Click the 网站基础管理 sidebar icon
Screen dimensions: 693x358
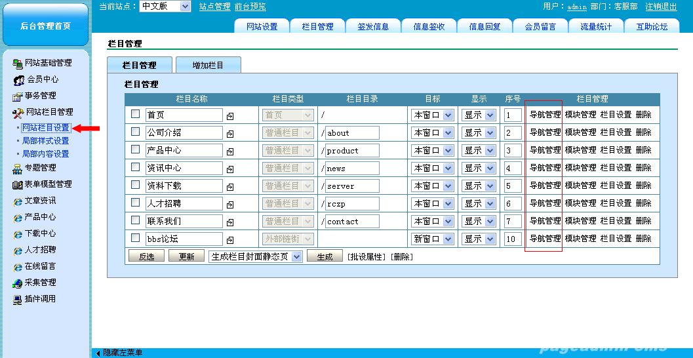click(x=18, y=63)
